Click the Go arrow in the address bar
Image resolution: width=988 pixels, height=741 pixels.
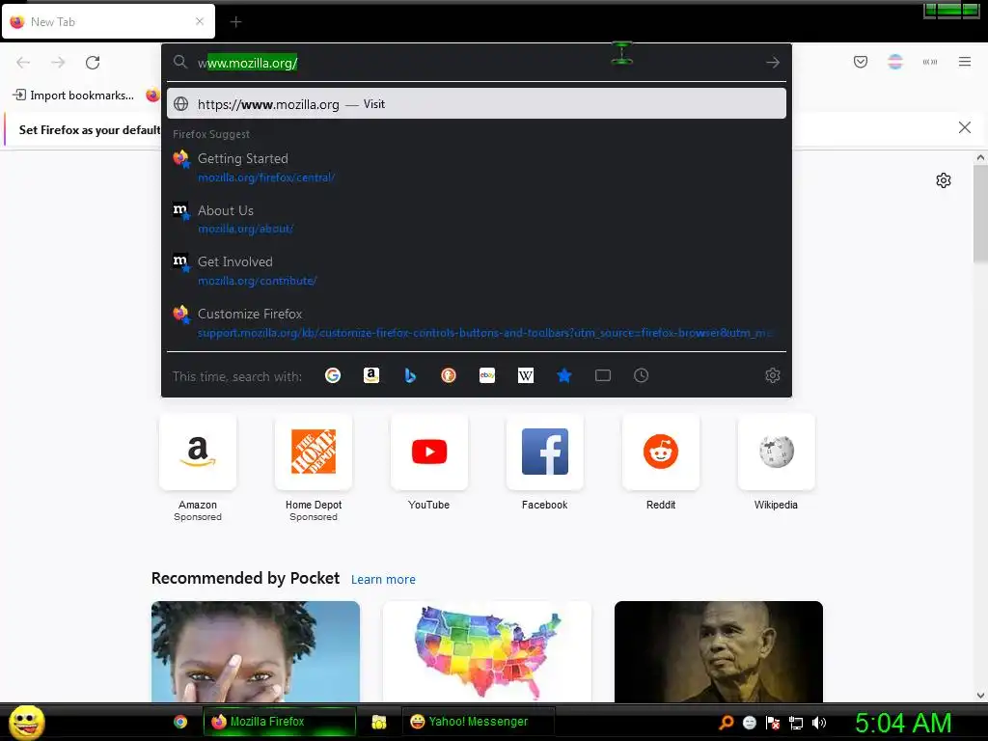pos(773,63)
